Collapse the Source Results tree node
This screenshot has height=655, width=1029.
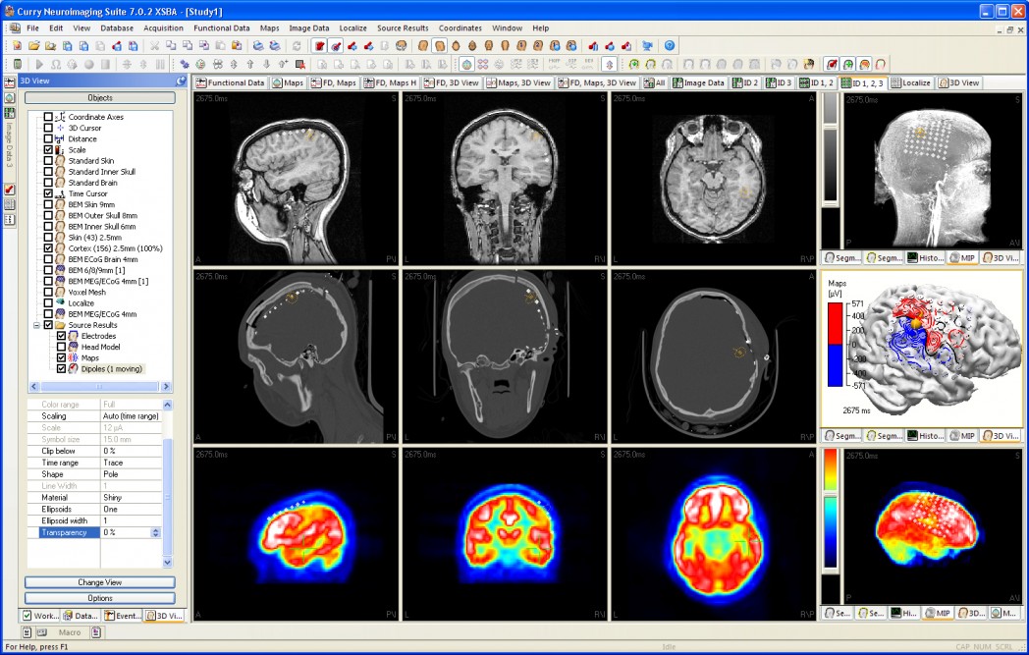click(x=36, y=325)
